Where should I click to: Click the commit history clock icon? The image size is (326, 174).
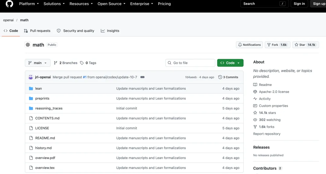coord(220,77)
